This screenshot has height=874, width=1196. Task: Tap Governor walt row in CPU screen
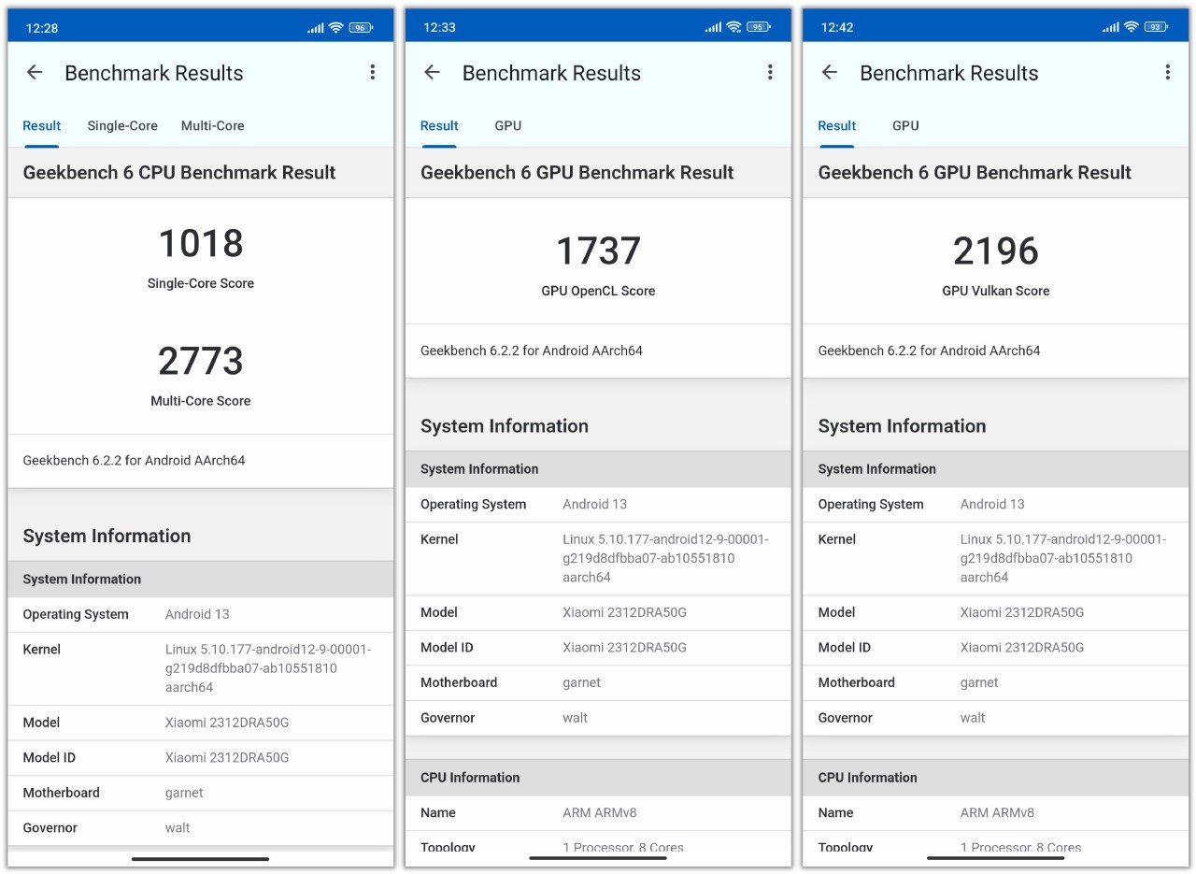[x=201, y=828]
